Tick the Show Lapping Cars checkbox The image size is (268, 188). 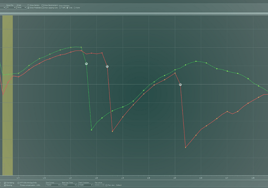(x=43, y=8)
